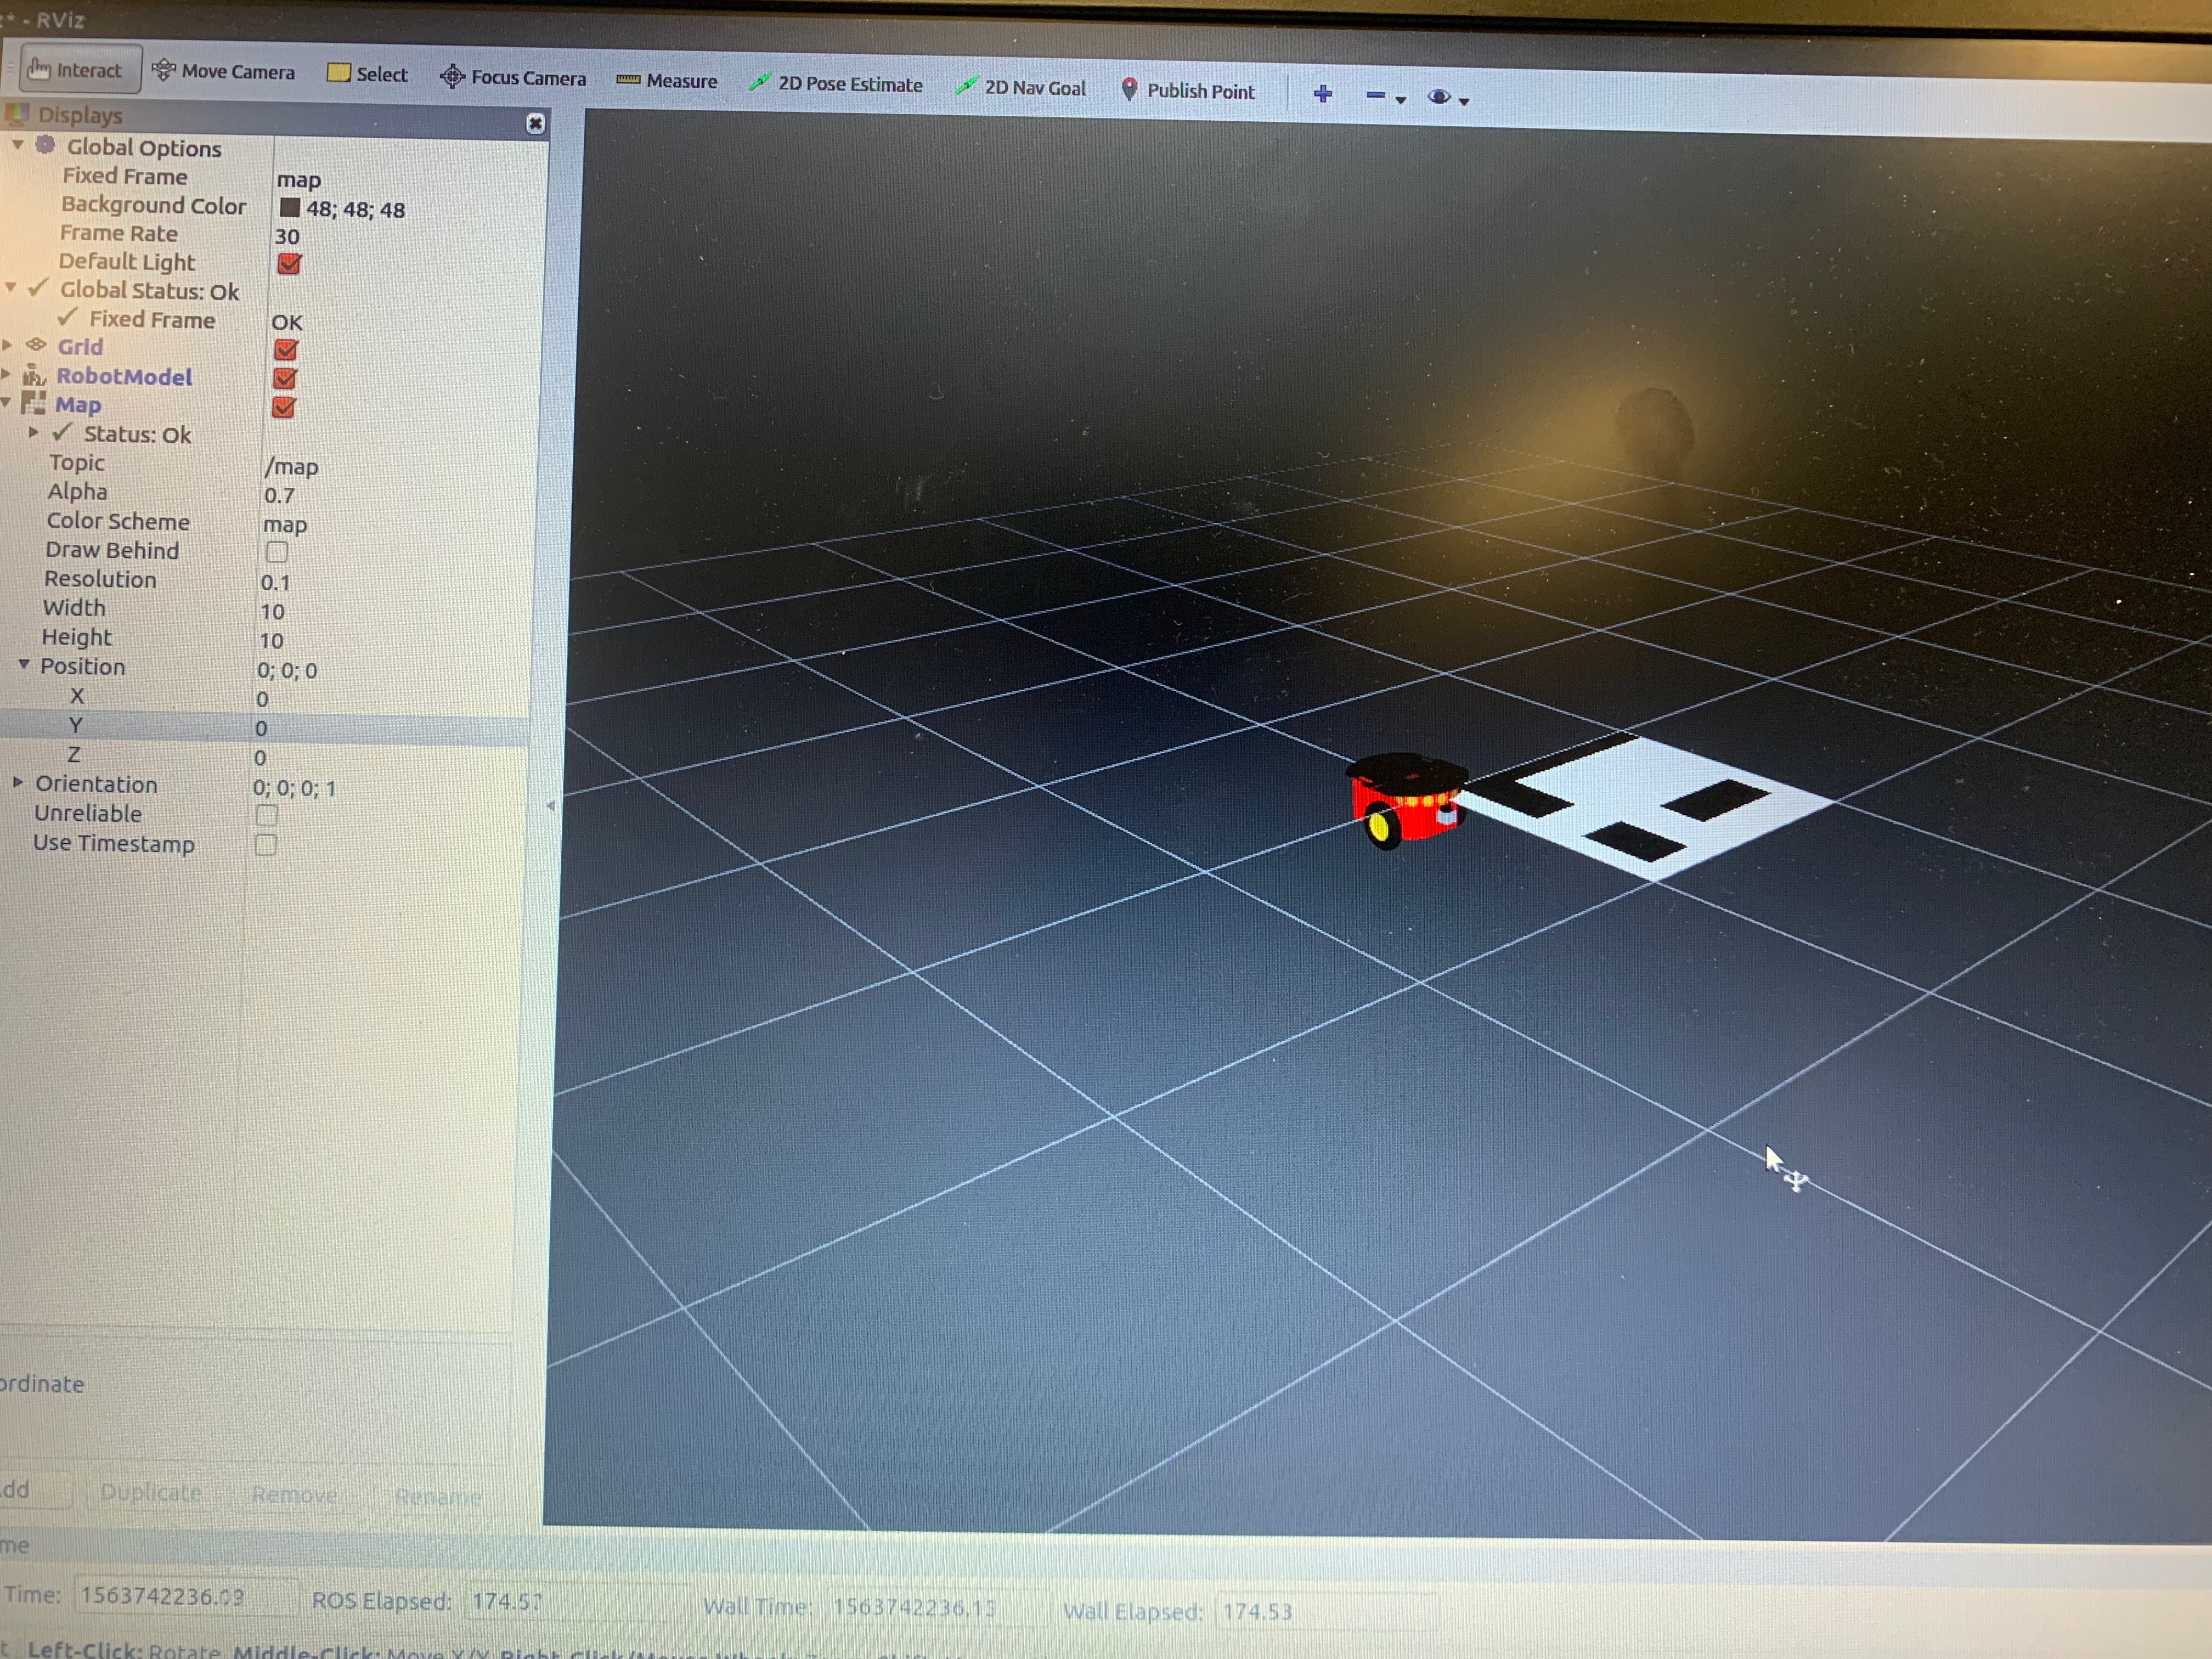This screenshot has width=2212, height=1659.
Task: Click the Width property row
Action: (x=265, y=609)
